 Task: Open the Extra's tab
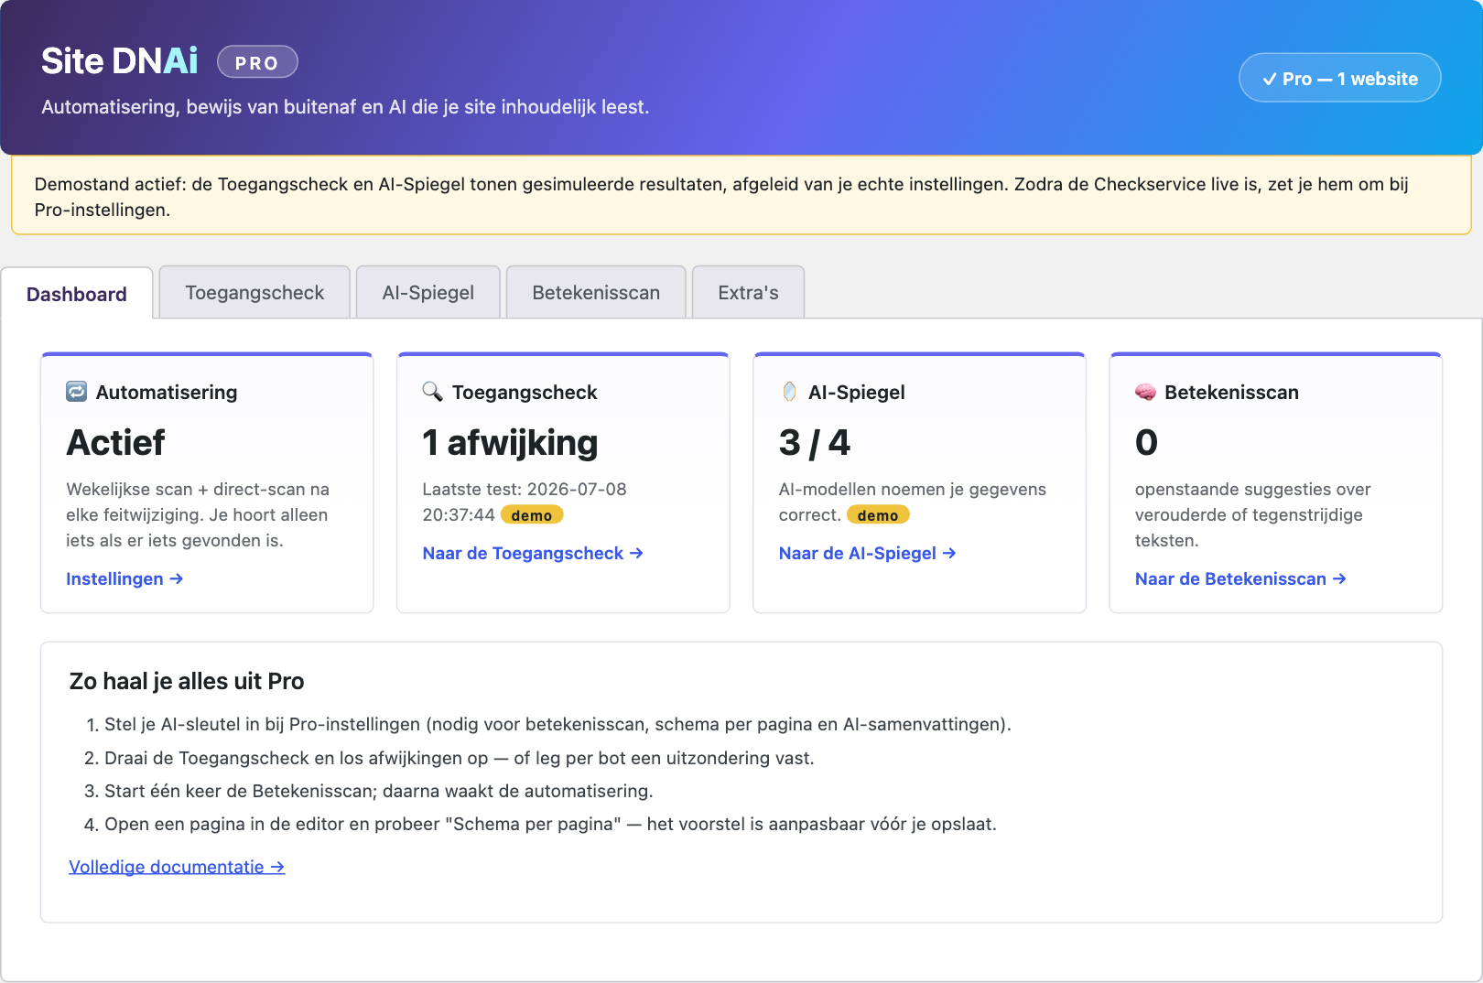[x=748, y=292]
